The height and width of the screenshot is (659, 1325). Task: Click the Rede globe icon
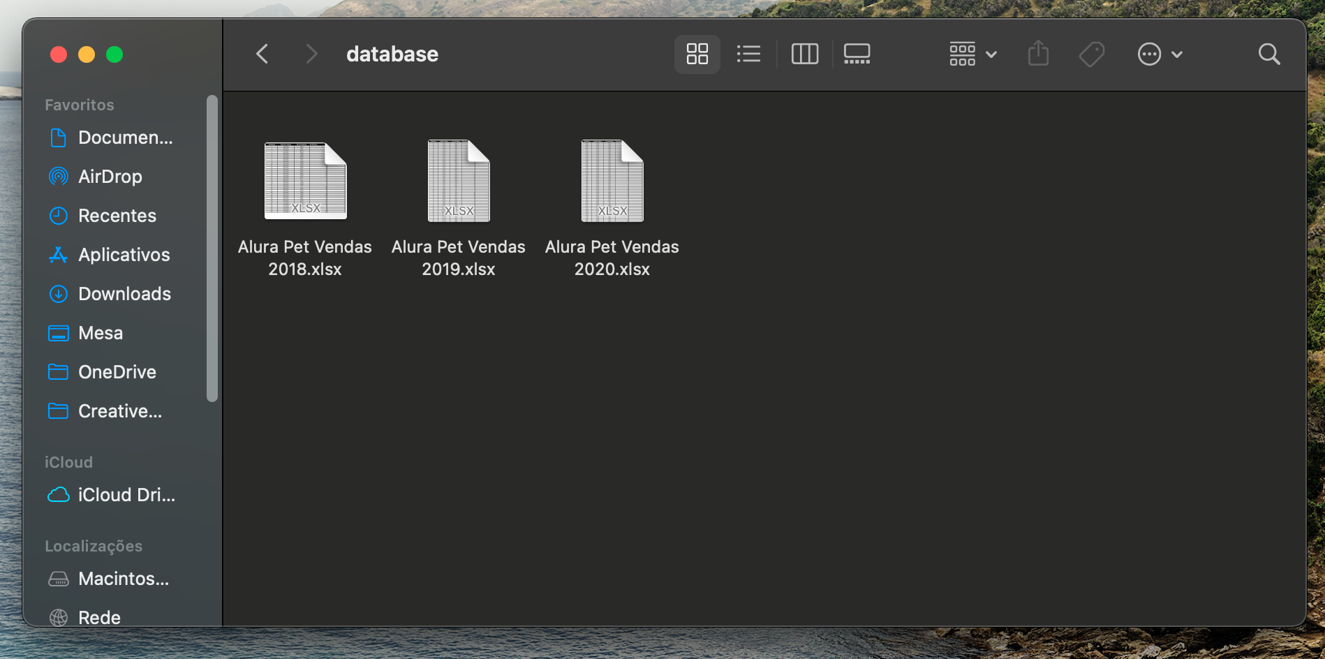point(59,617)
